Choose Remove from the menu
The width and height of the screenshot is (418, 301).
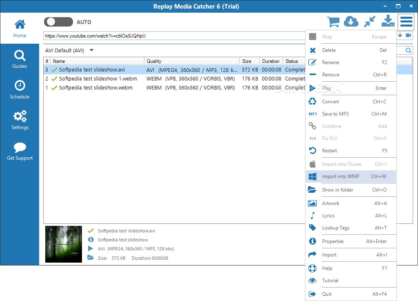coord(351,75)
